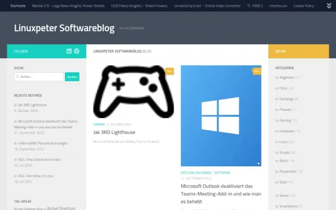
Task: Click the OUTLOOK-EXCHANGE category tag
Action: click(196, 172)
